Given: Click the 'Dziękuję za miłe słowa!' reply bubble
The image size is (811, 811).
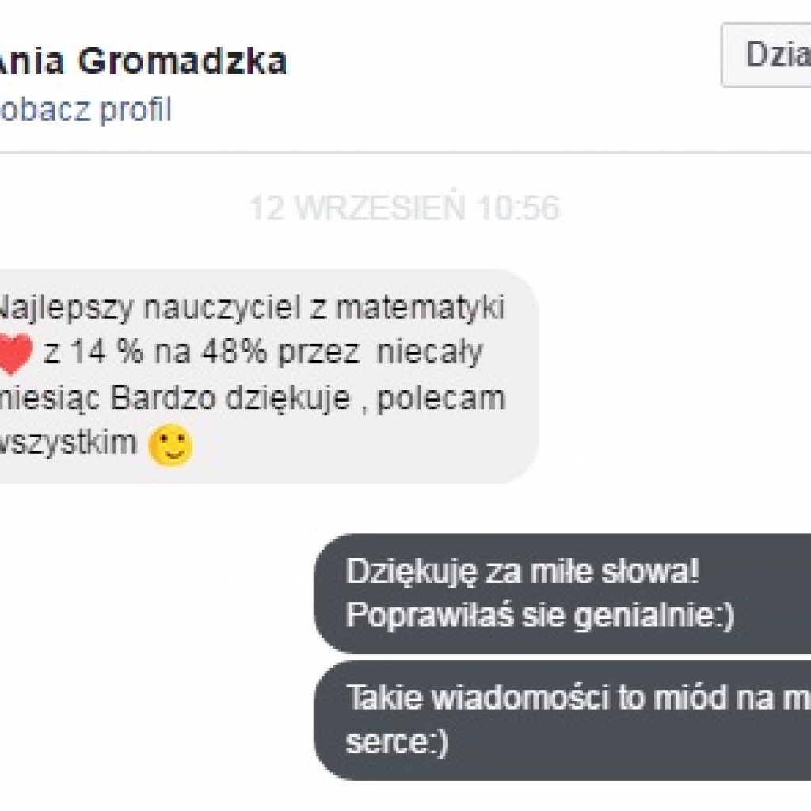Looking at the screenshot, I should click(563, 594).
